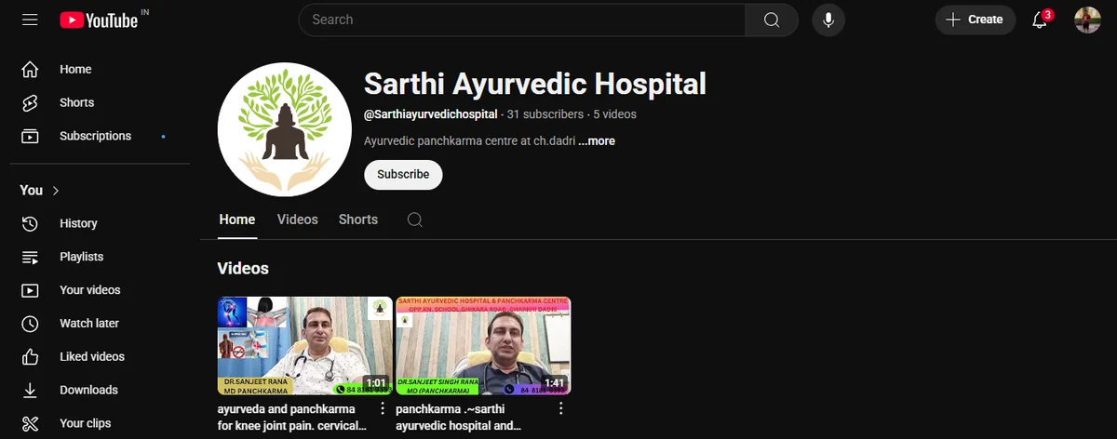Click the '5 videos' count text
Screen dimensions: 1117x439
click(x=614, y=114)
